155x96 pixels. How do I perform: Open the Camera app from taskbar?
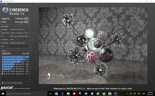pos(110,94)
